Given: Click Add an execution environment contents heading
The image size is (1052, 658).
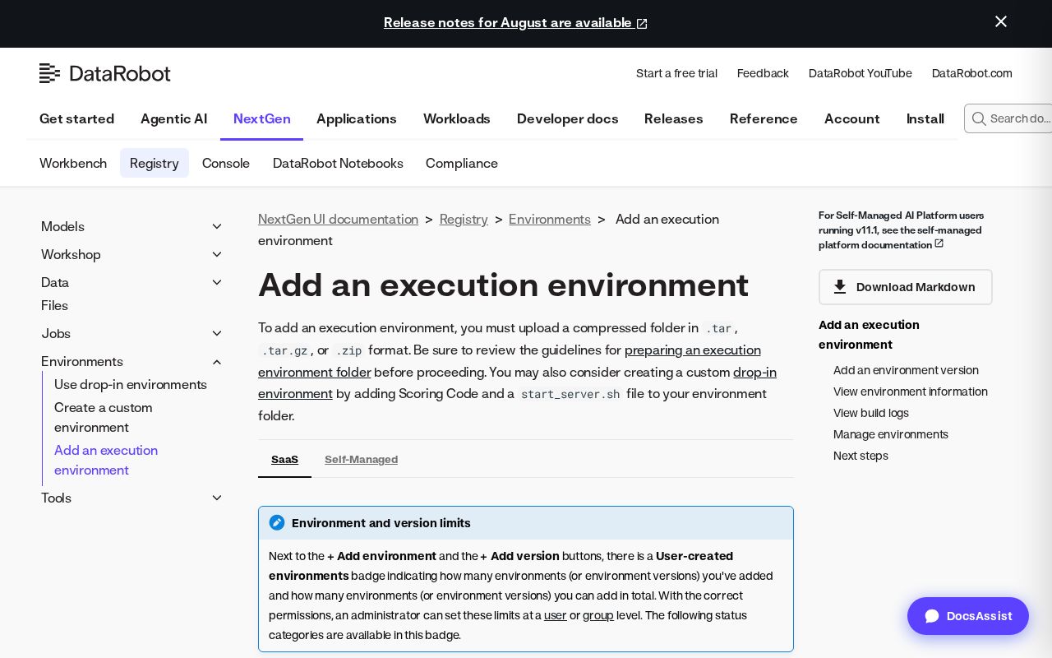Looking at the screenshot, I should coord(869,335).
